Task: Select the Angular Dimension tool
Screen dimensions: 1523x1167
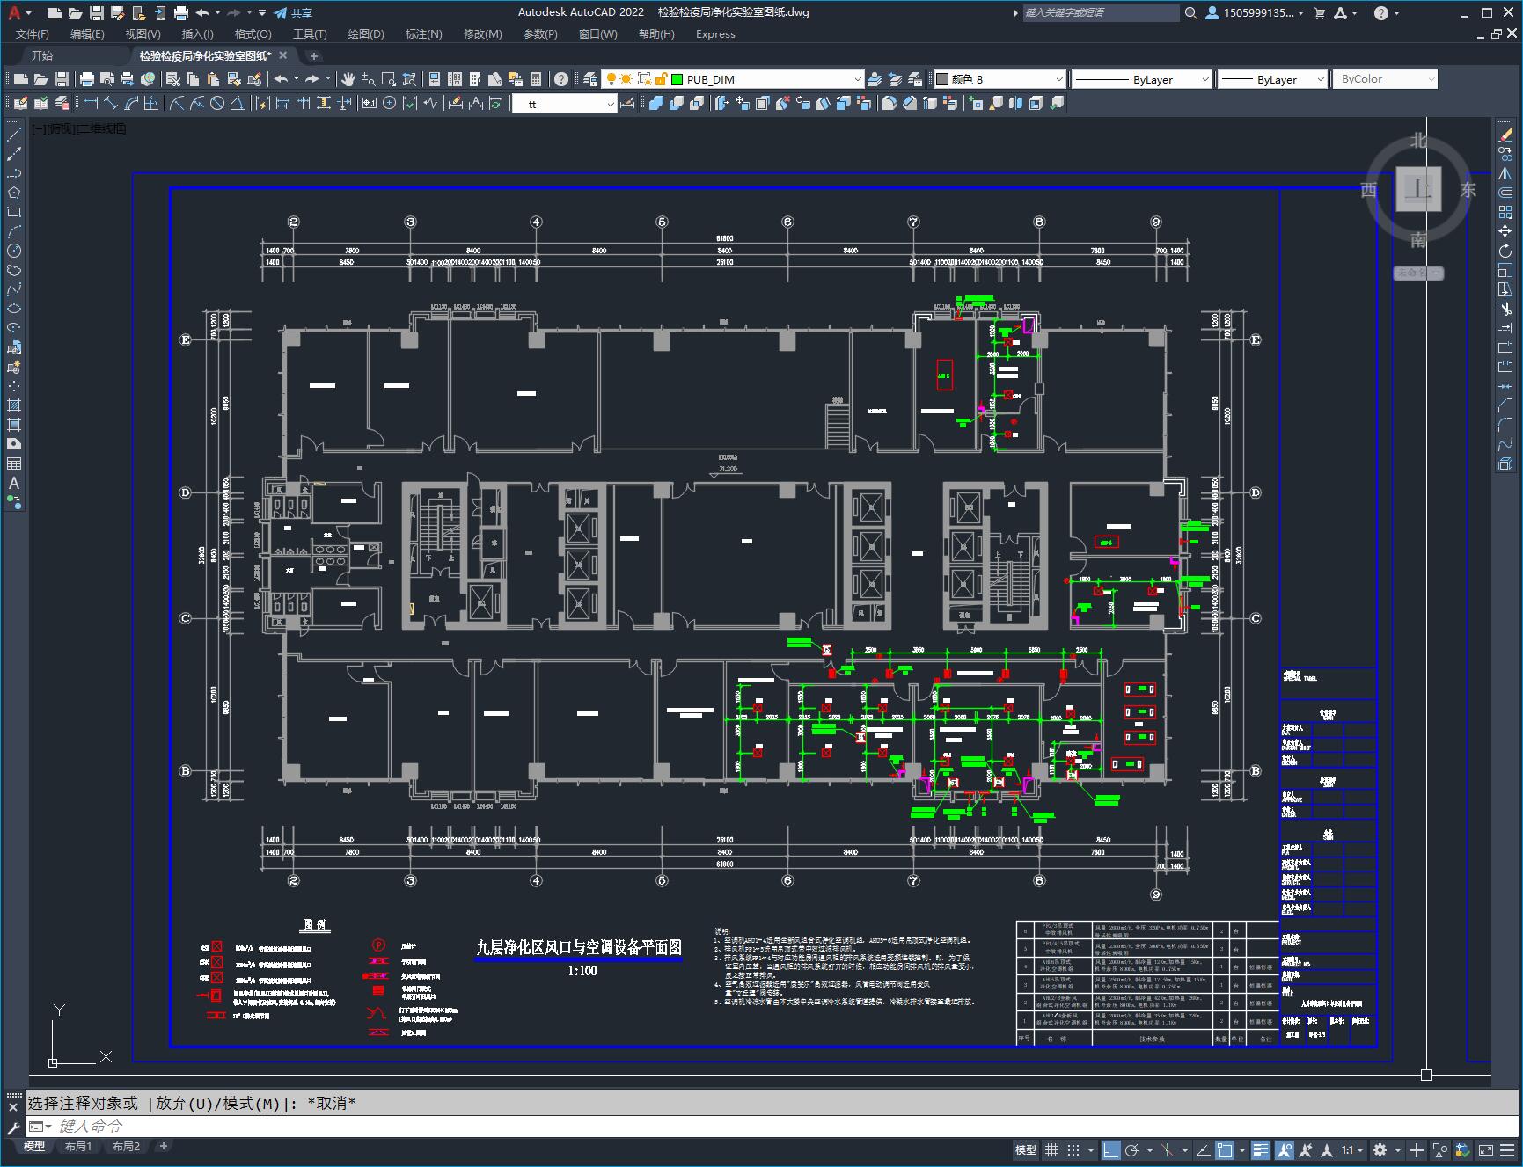Action: pyautogui.click(x=238, y=104)
